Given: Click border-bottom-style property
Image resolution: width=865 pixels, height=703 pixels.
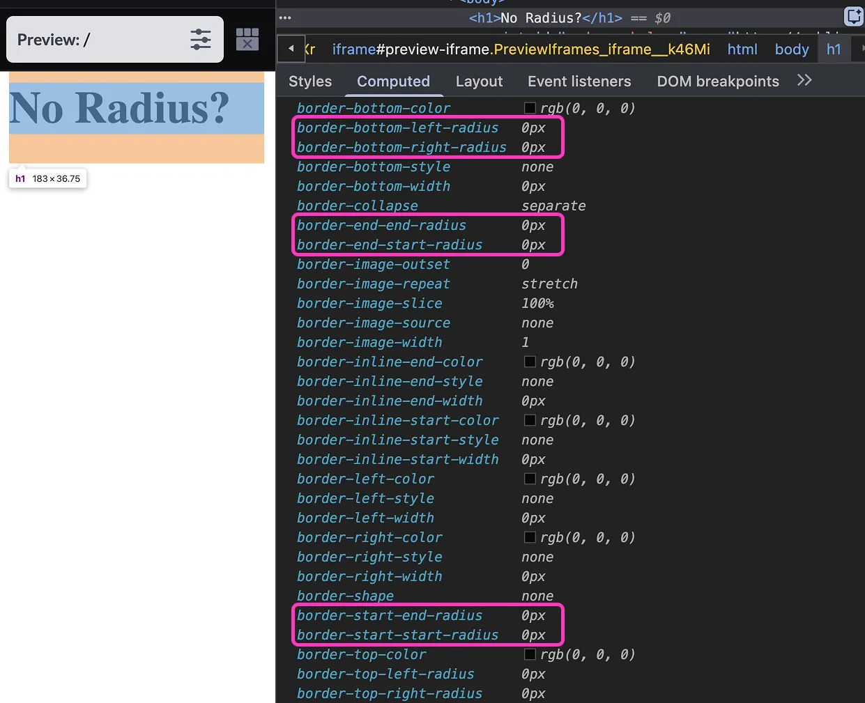Looking at the screenshot, I should pos(374,167).
